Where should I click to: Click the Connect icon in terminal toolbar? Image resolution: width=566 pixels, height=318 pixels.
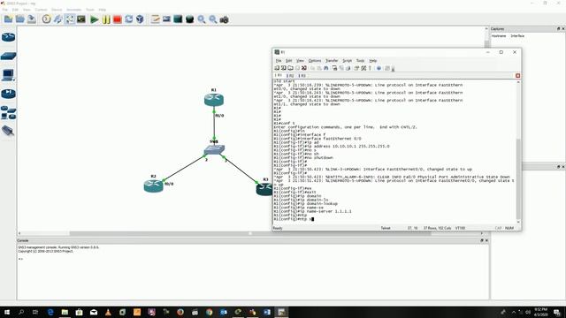click(277, 68)
